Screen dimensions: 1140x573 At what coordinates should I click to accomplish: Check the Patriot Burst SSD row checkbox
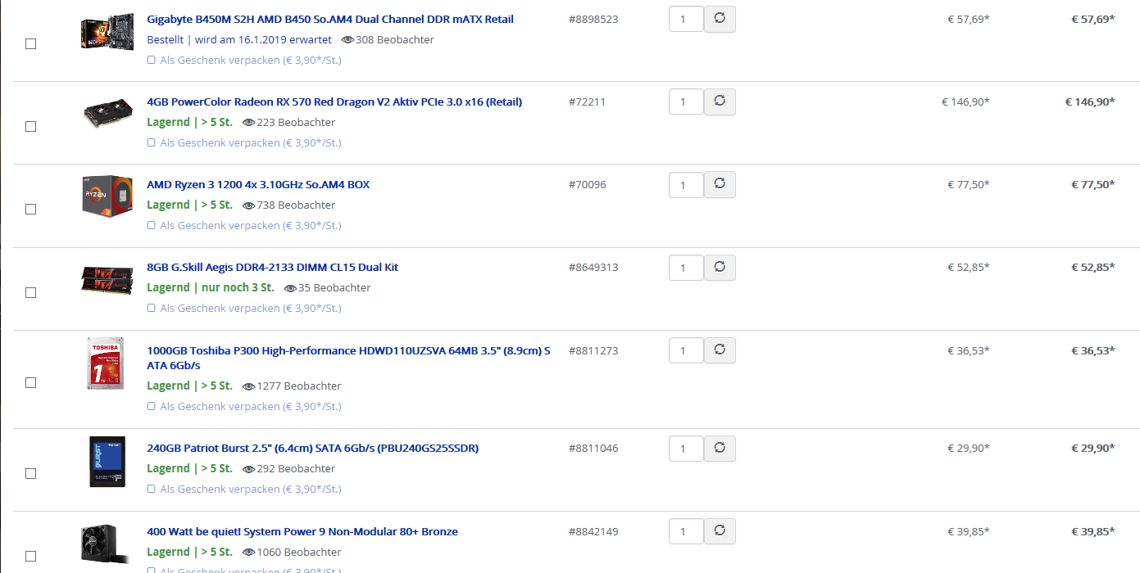tap(31, 474)
